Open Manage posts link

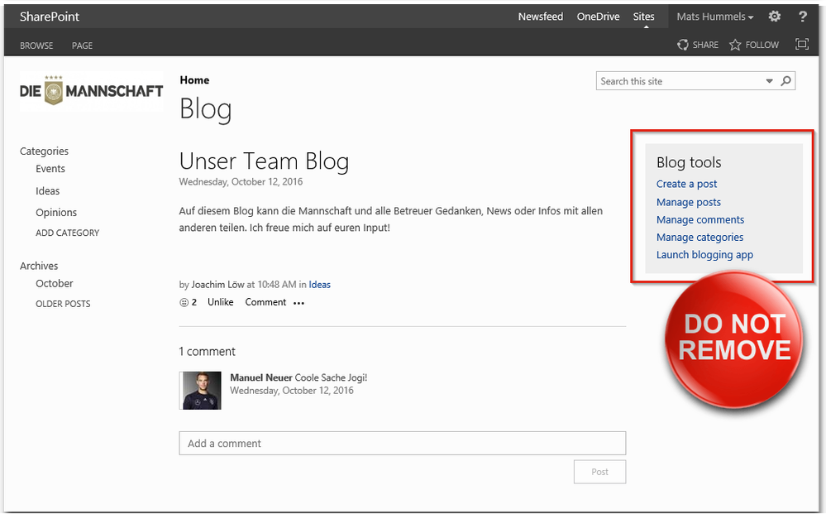tap(689, 202)
